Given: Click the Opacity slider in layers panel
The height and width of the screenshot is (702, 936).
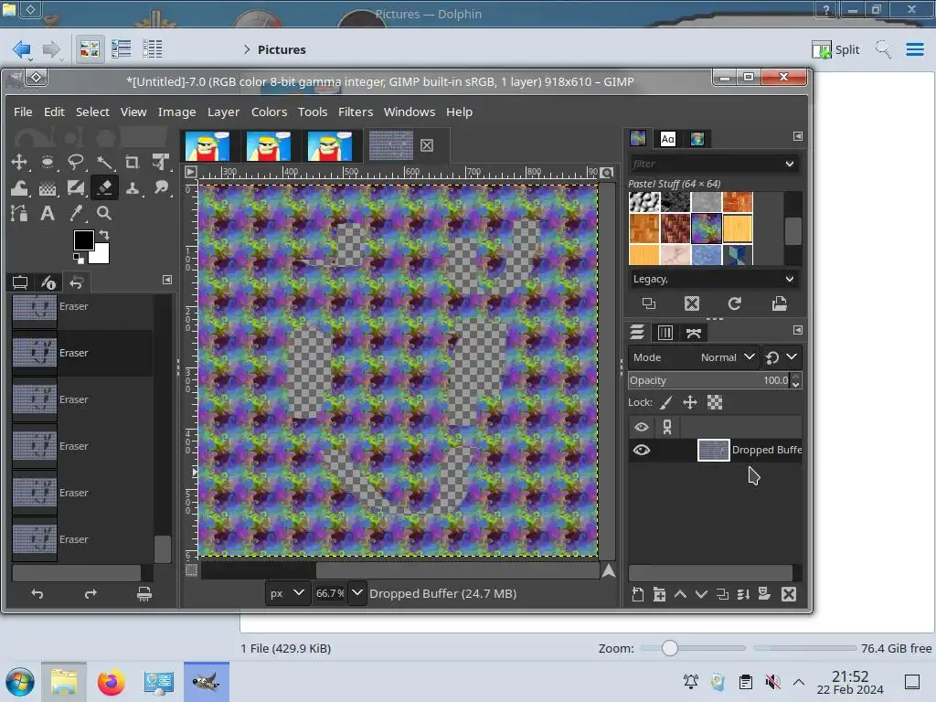Looking at the screenshot, I should tap(709, 380).
